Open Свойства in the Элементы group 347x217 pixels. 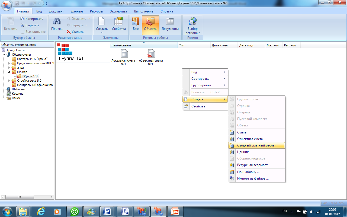click(x=119, y=24)
